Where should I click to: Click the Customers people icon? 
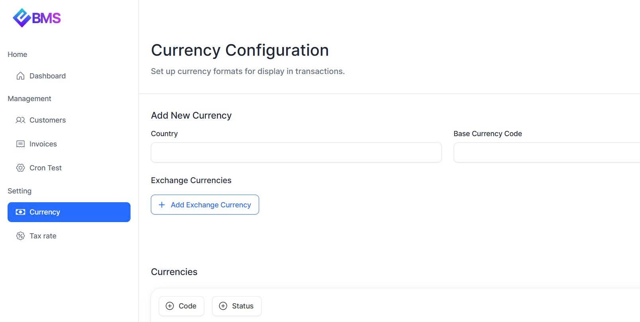(20, 120)
